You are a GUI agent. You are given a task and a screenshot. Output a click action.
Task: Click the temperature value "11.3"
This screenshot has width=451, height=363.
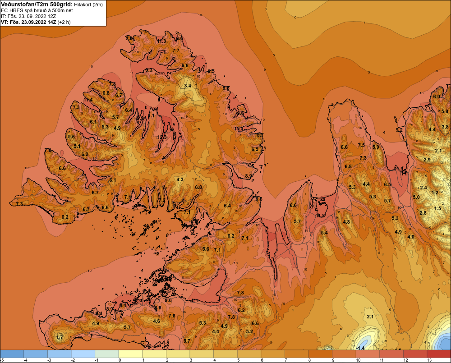tap(161, 41)
